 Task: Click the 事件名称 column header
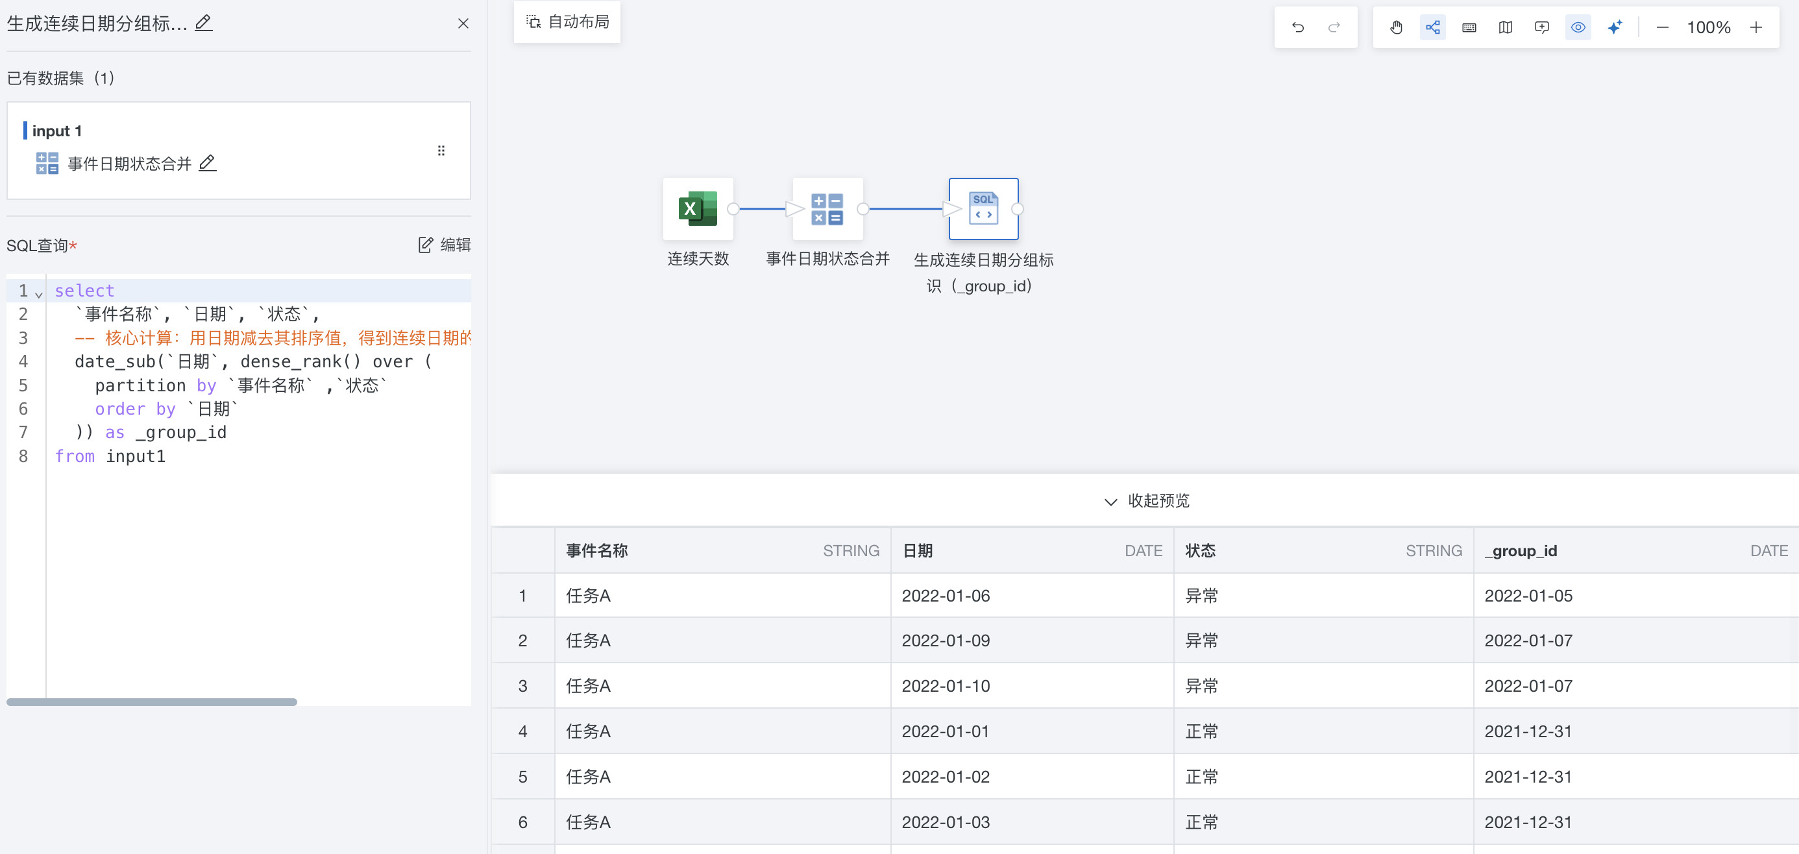722,550
